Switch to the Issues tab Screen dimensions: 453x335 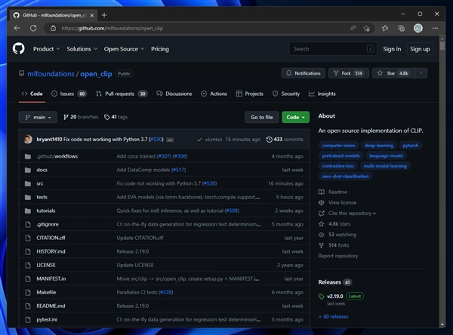point(69,94)
